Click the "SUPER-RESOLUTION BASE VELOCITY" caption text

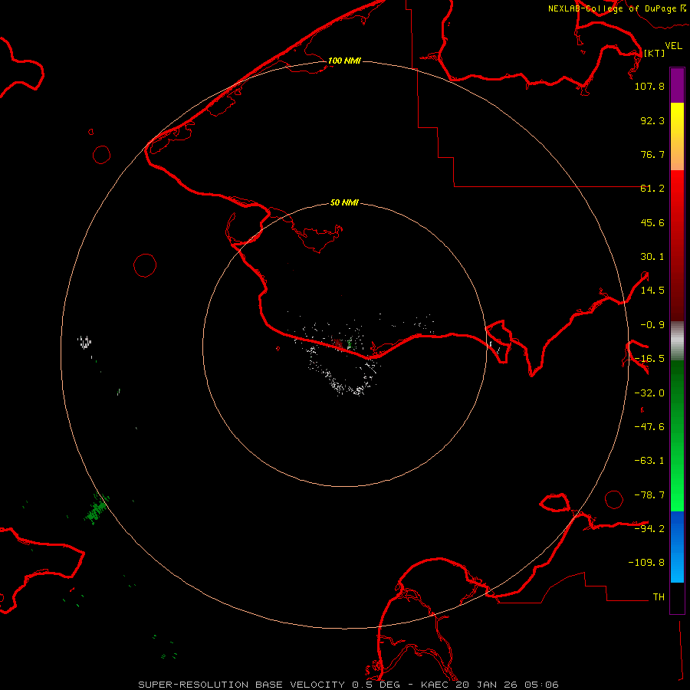tap(243, 684)
